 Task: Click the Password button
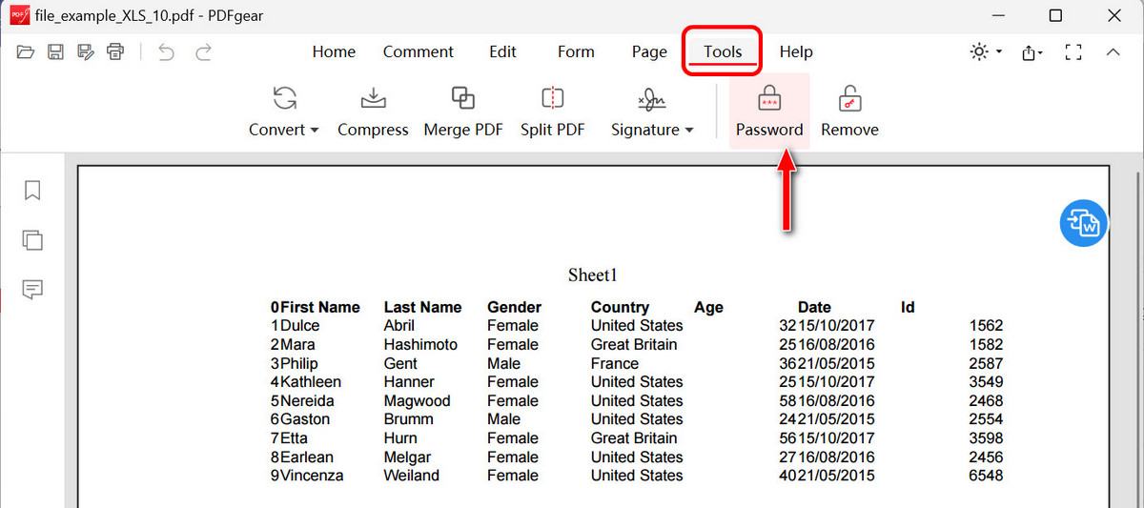768,112
